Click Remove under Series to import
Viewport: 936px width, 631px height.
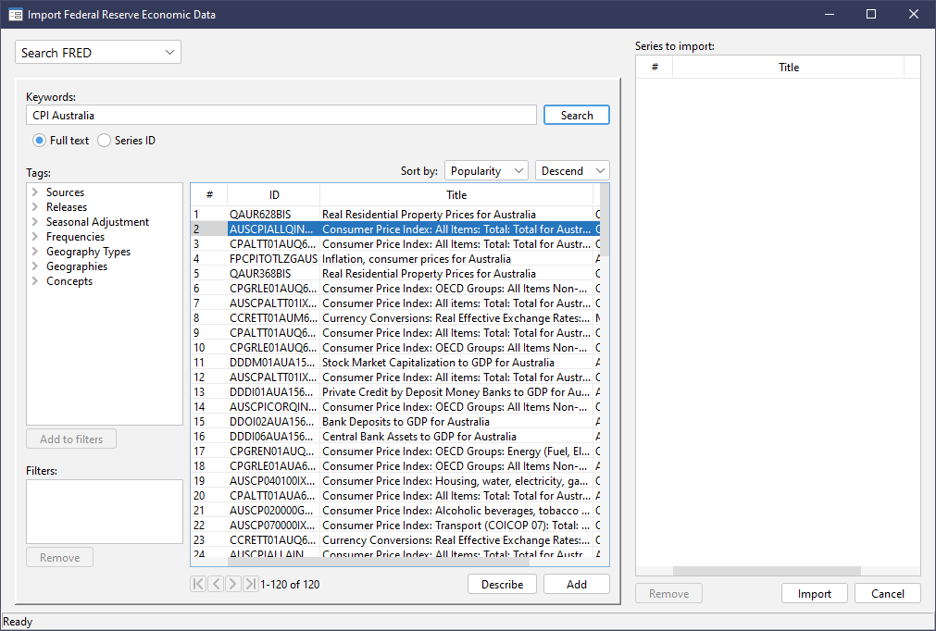(668, 593)
